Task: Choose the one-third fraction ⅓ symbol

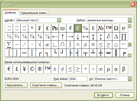Action: pos(9,36)
